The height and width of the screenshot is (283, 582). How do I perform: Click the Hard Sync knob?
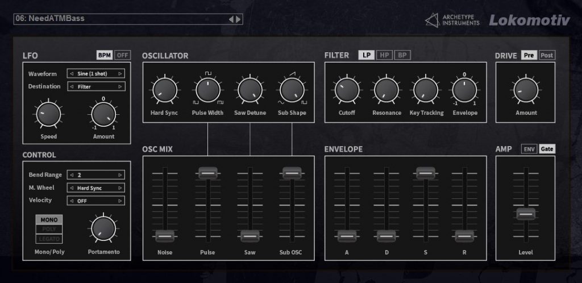pyautogui.click(x=164, y=90)
